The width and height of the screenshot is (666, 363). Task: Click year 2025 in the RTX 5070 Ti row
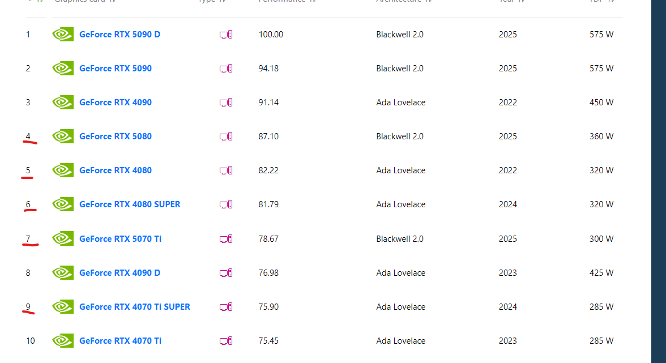click(x=508, y=238)
